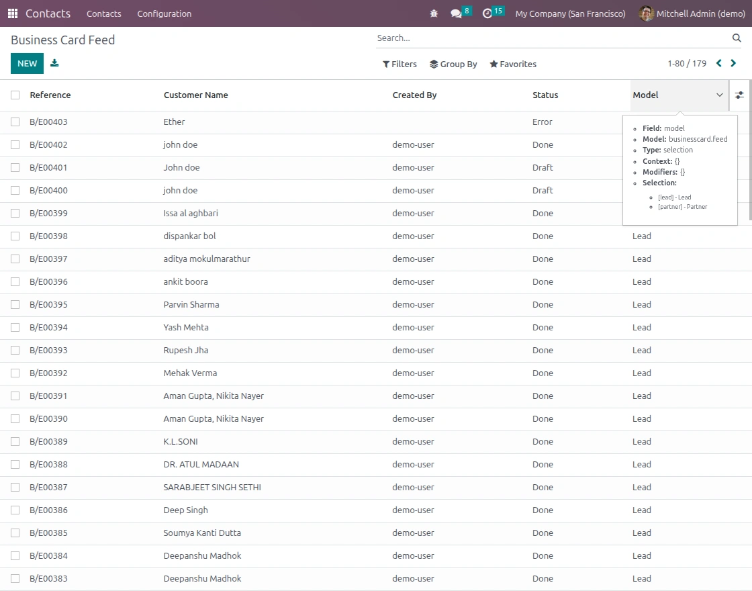Go to next page of records
752x591 pixels.
[x=733, y=63]
